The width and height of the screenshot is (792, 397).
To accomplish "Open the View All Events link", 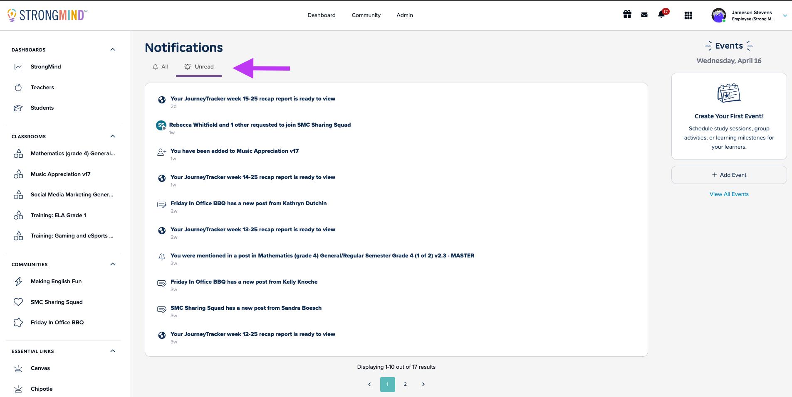I will (x=729, y=194).
